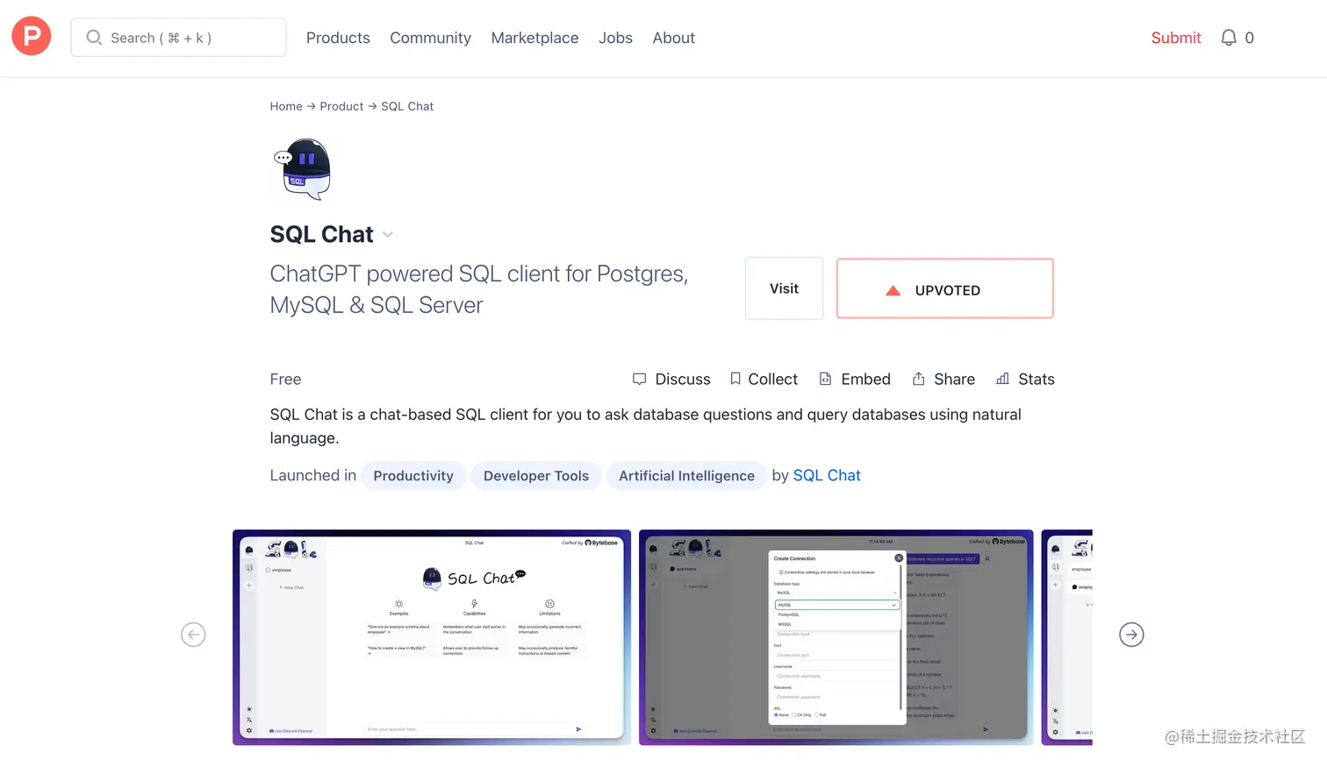Open the About menu
This screenshot has height=767, width=1327.
(x=673, y=38)
